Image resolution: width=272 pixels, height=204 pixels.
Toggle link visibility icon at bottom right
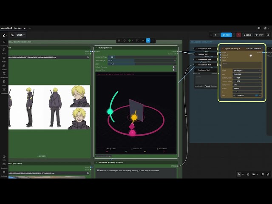coord(268,174)
